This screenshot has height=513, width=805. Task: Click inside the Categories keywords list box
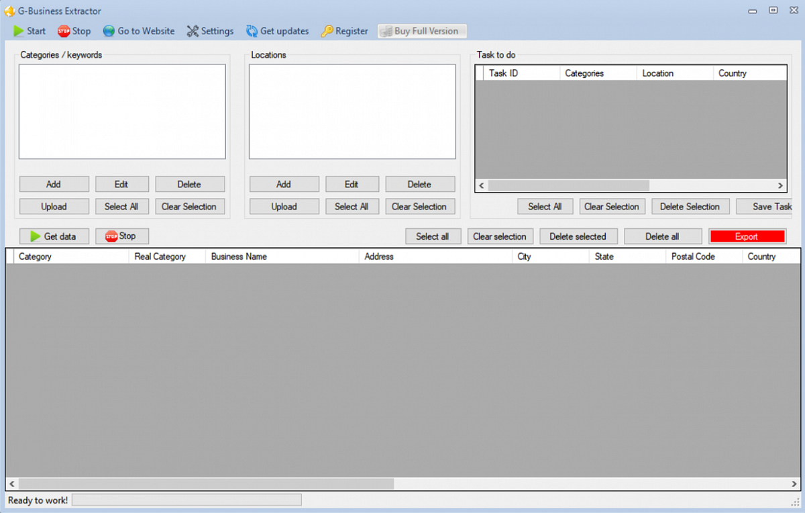pos(121,111)
